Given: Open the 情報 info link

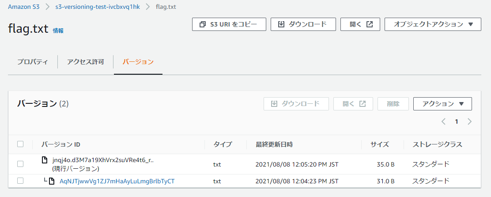Looking at the screenshot, I should click(x=58, y=30).
